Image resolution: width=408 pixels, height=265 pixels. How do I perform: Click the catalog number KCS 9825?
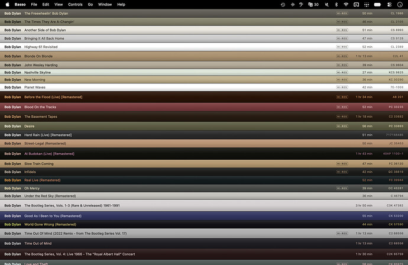[396, 72]
